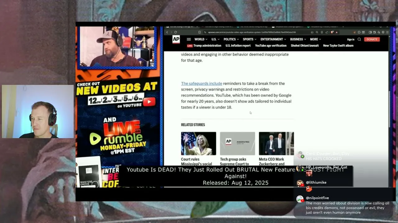This screenshot has width=398, height=223.
Task: Click the browser back arrow
Action: coord(167,32)
